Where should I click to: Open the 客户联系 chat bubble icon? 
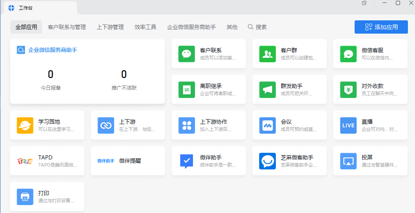187,54
